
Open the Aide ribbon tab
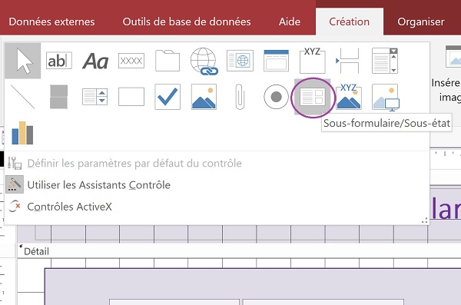pos(290,22)
